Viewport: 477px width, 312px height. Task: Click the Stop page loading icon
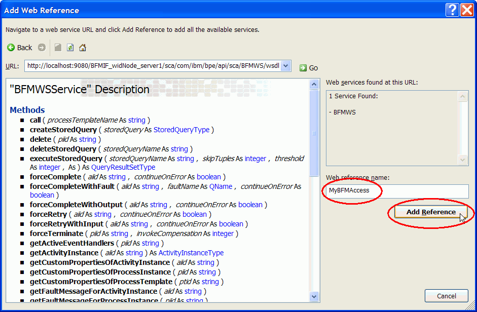(58, 48)
